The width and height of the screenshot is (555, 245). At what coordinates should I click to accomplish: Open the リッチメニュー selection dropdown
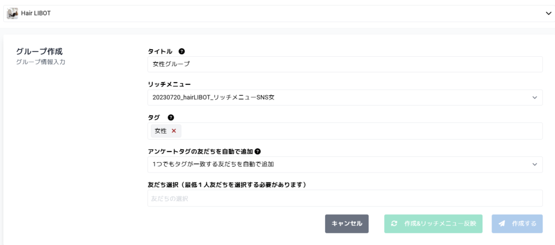336,97
